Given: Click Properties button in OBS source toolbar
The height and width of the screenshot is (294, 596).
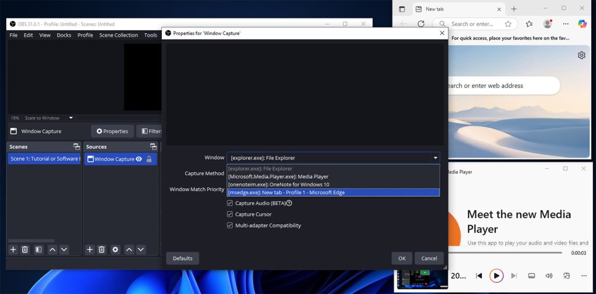Looking at the screenshot, I should (x=112, y=131).
